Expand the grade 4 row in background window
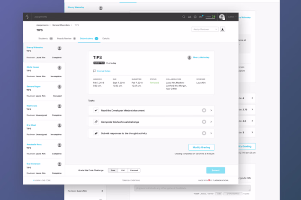This screenshot has height=200, width=301. click(252, 98)
